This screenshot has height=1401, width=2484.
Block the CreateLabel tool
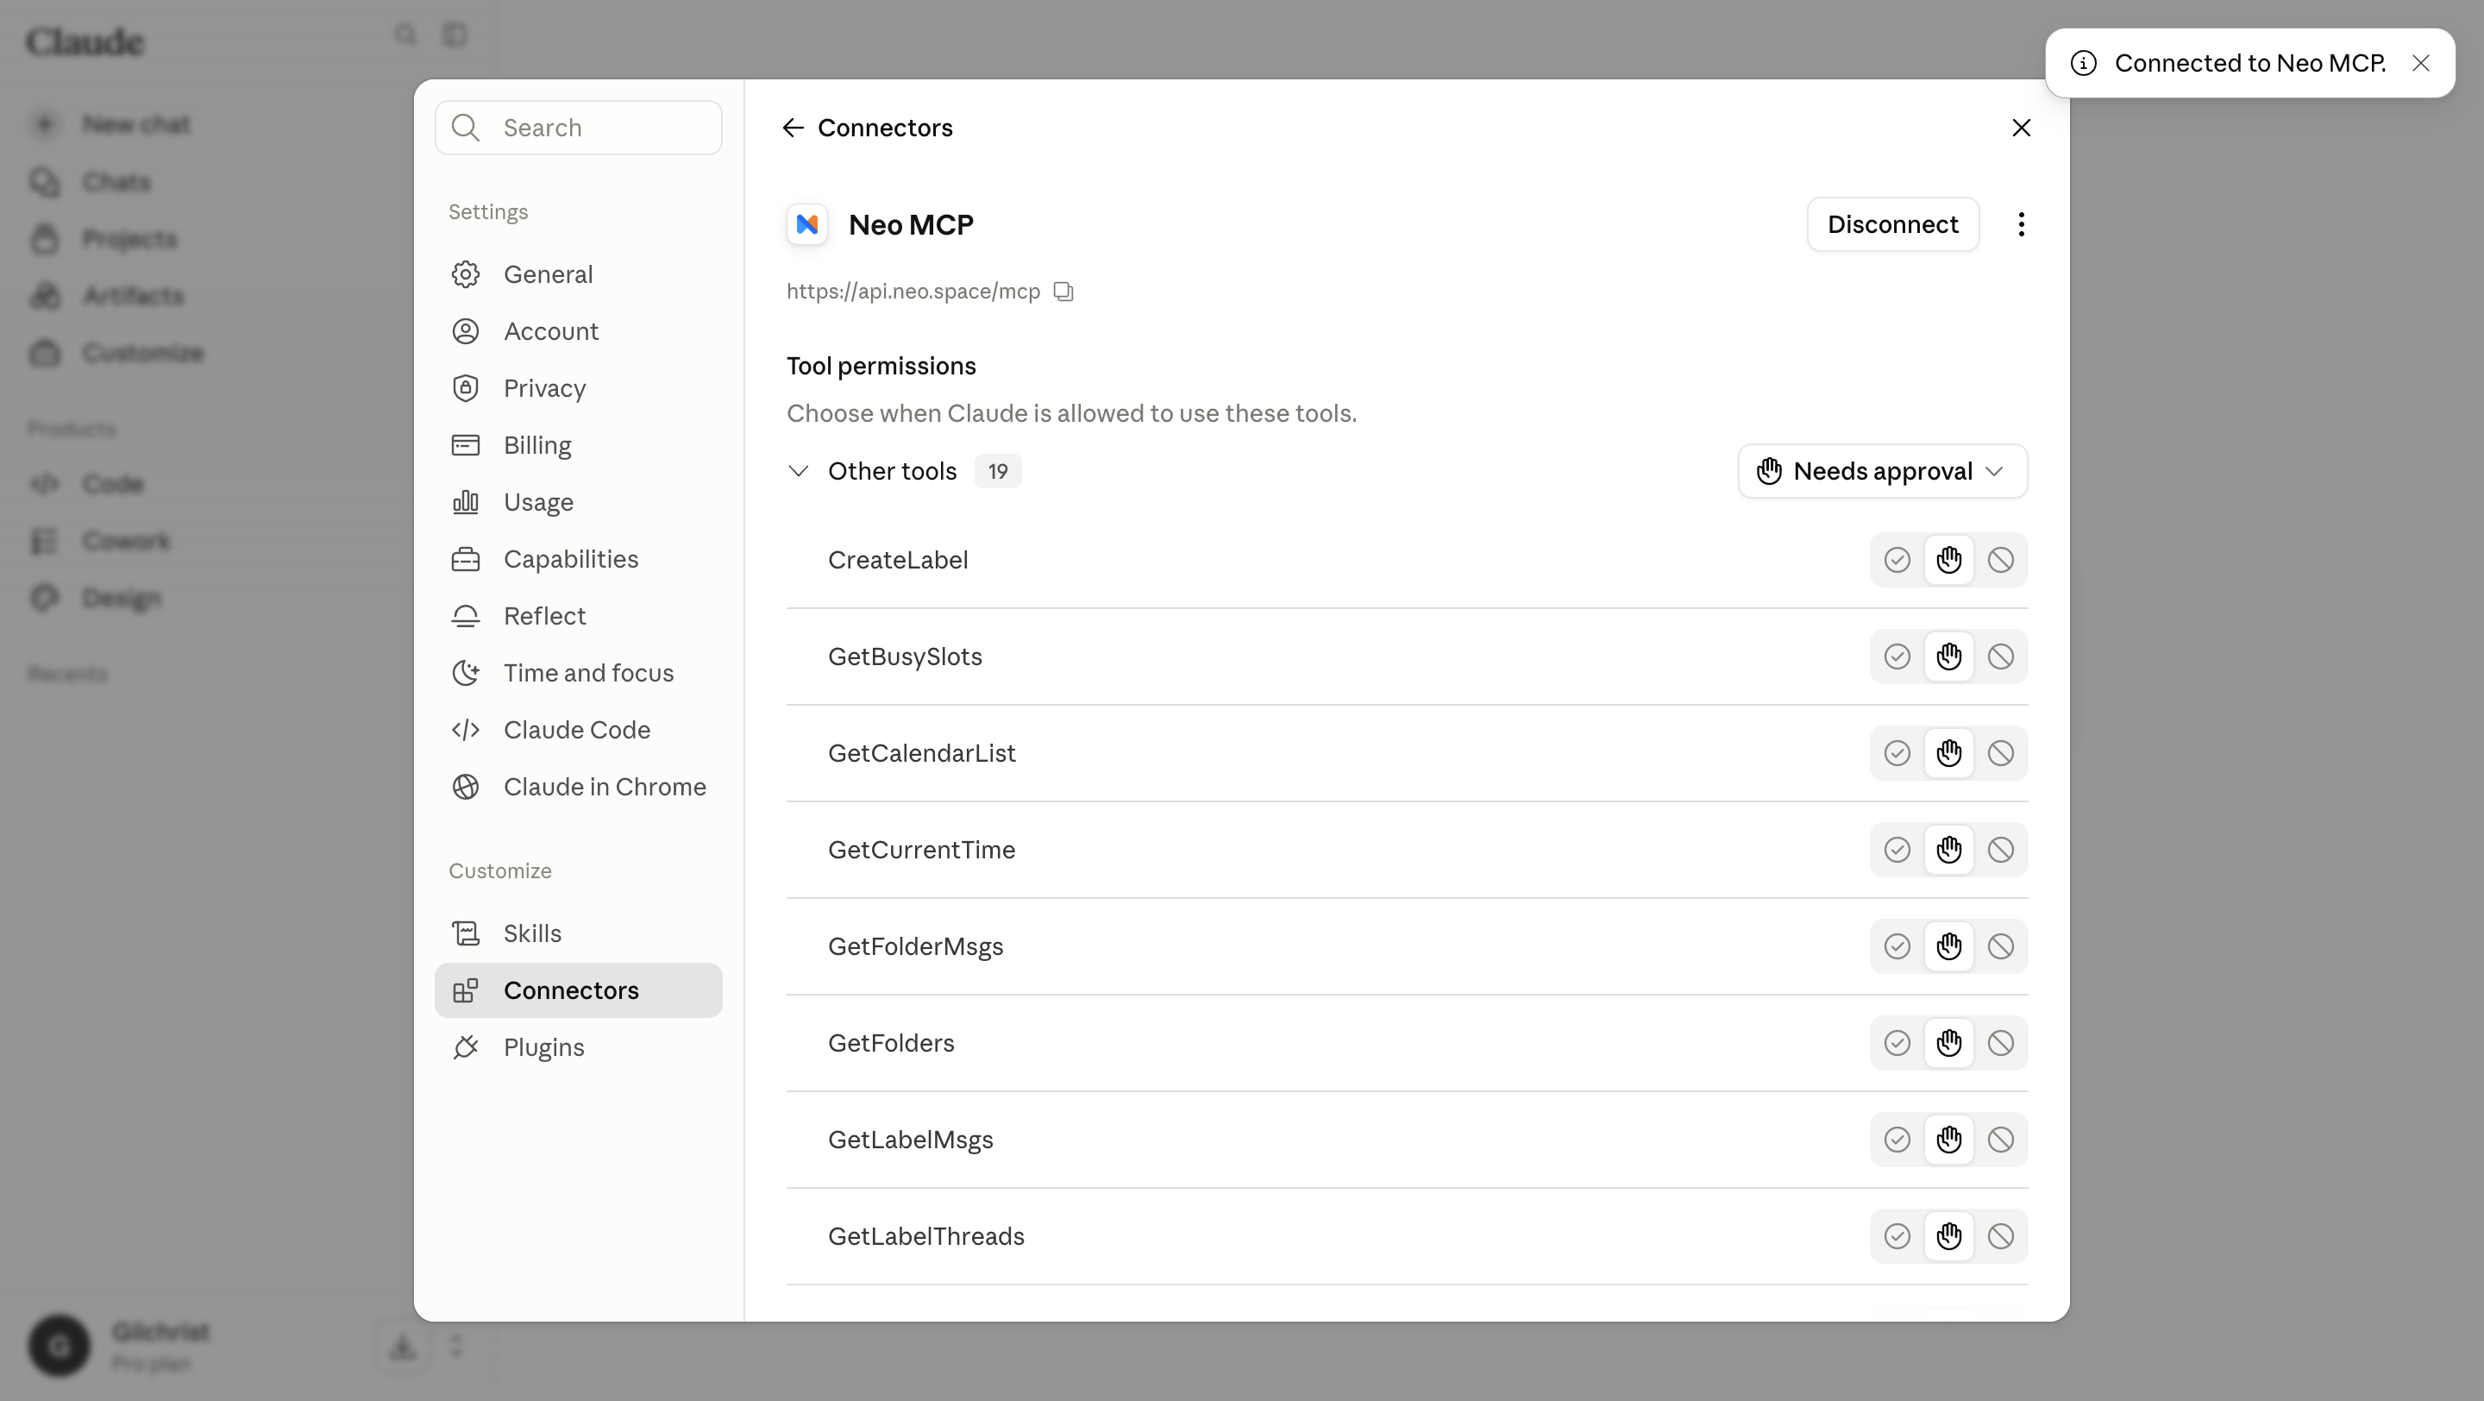[2001, 560]
